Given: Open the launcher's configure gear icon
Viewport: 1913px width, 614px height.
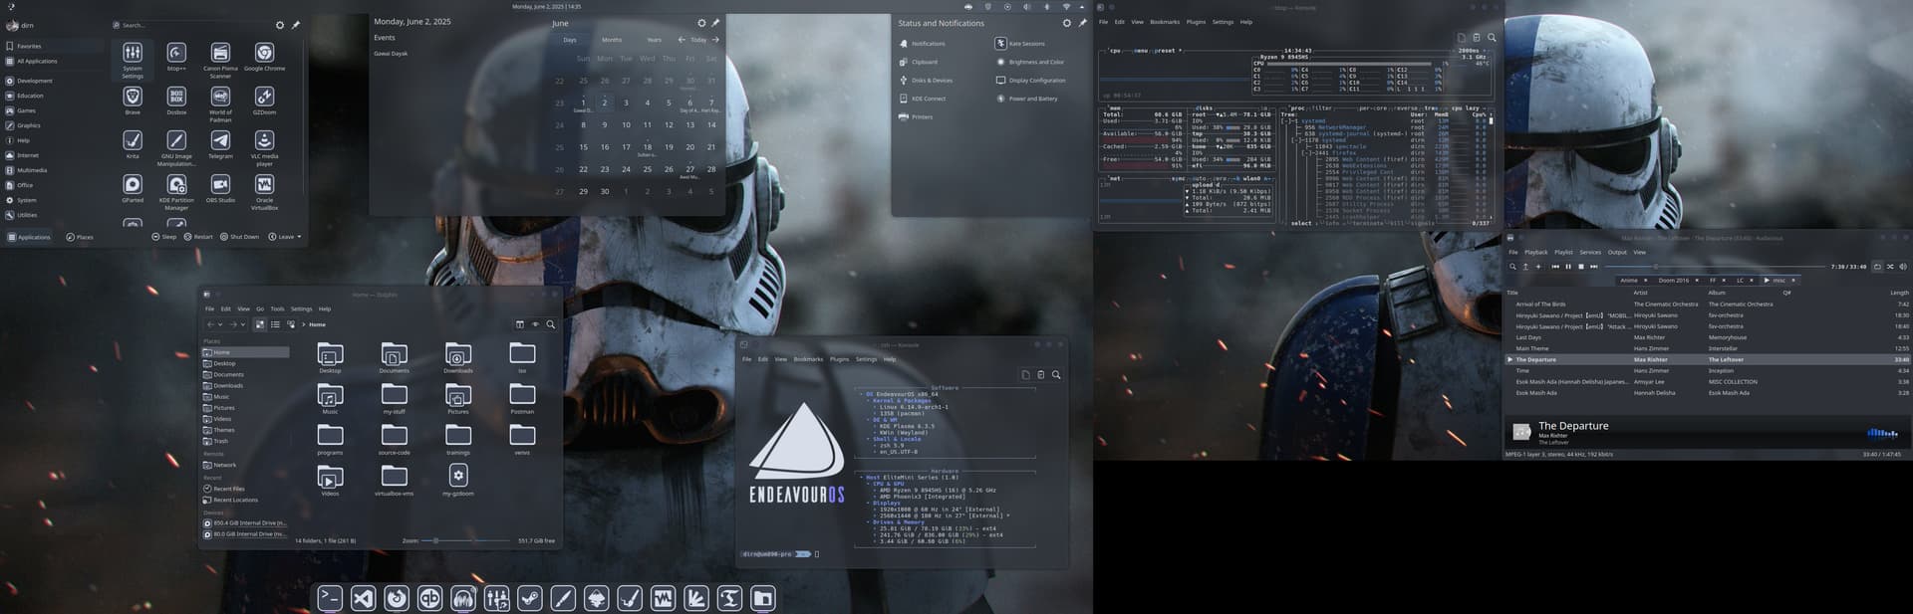Looking at the screenshot, I should [x=280, y=25].
